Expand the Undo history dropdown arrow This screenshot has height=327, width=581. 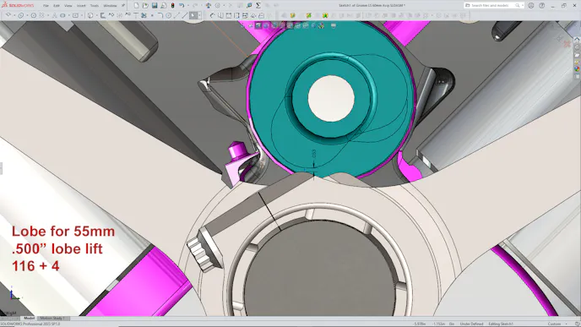tap(187, 6)
